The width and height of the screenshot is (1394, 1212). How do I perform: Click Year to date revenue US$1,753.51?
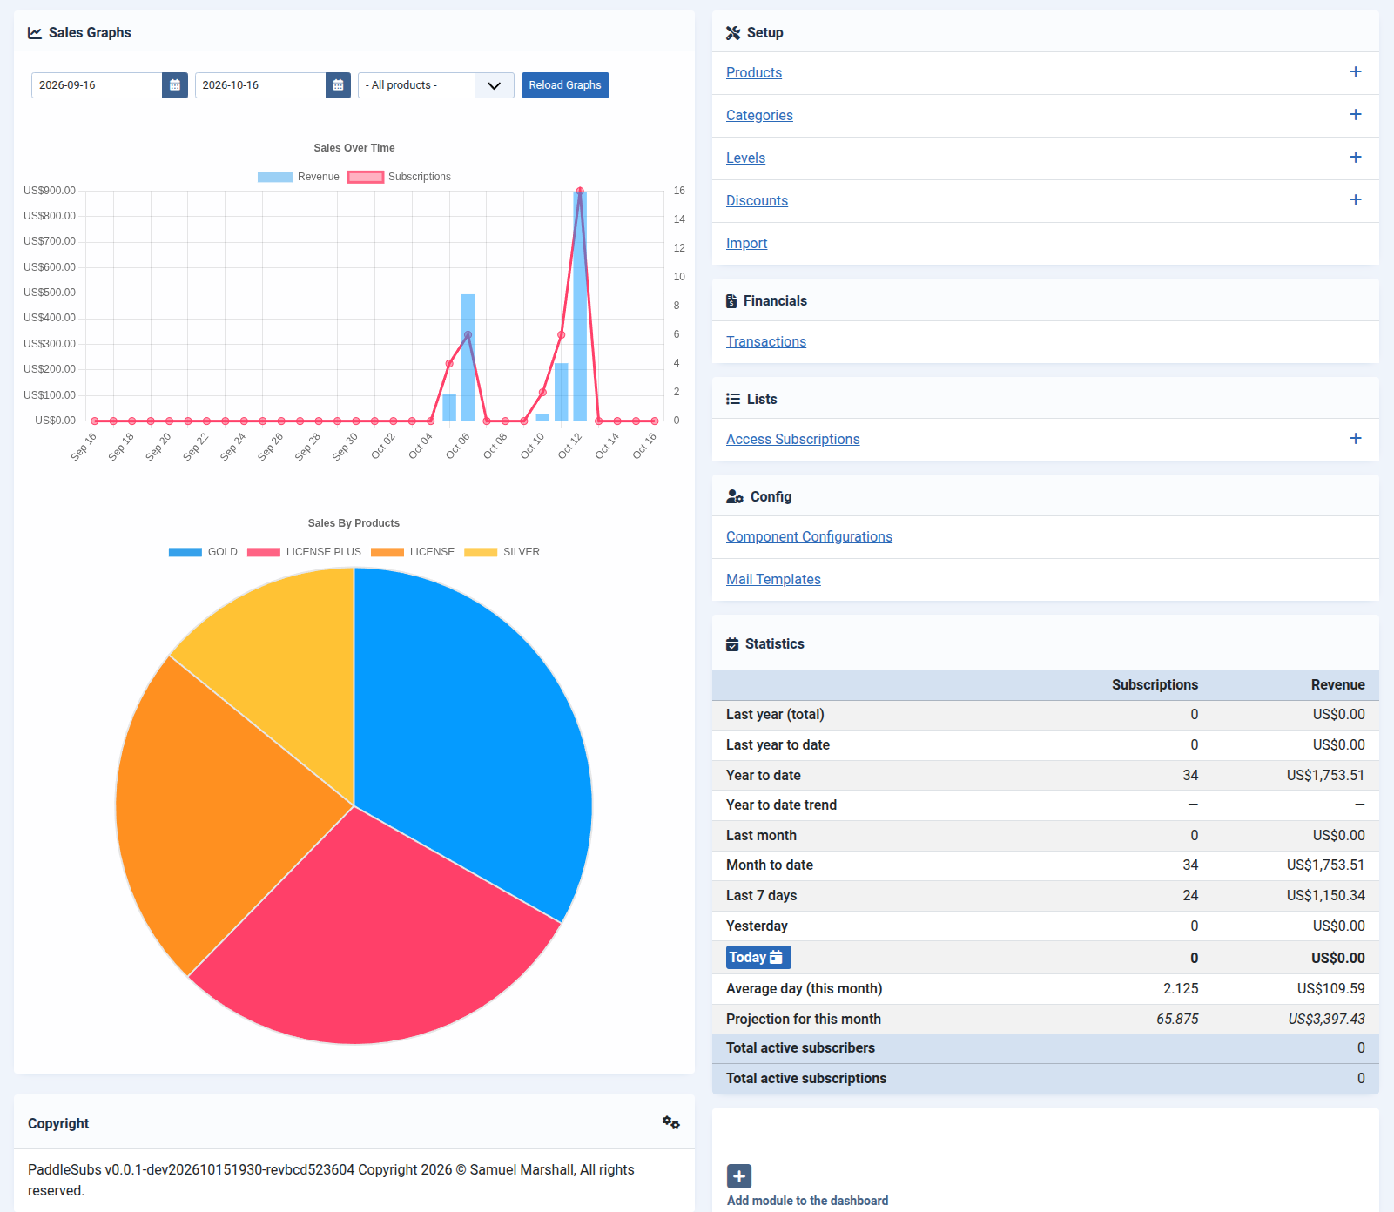1325,775
